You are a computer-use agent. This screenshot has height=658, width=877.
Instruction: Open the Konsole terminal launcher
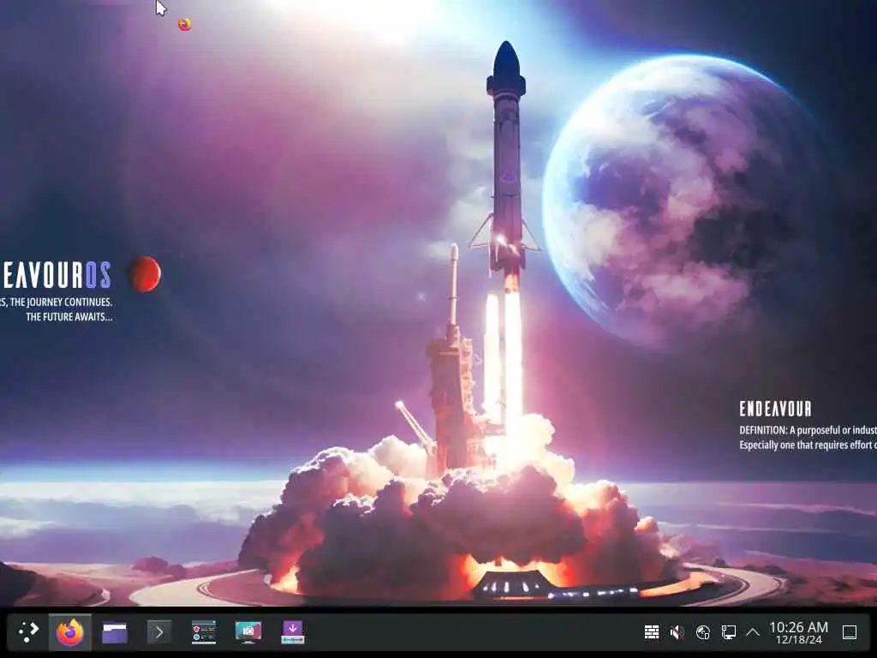[x=158, y=632]
